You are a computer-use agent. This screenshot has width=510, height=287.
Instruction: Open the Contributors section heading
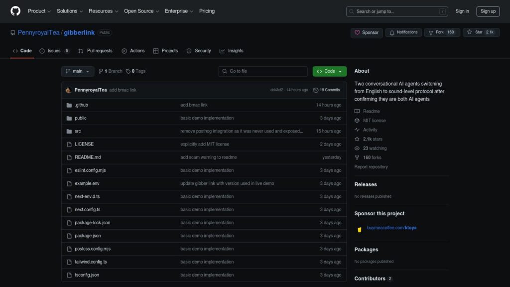pos(370,279)
